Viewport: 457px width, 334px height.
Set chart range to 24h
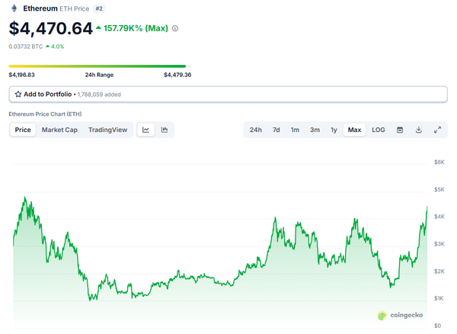[x=256, y=130]
